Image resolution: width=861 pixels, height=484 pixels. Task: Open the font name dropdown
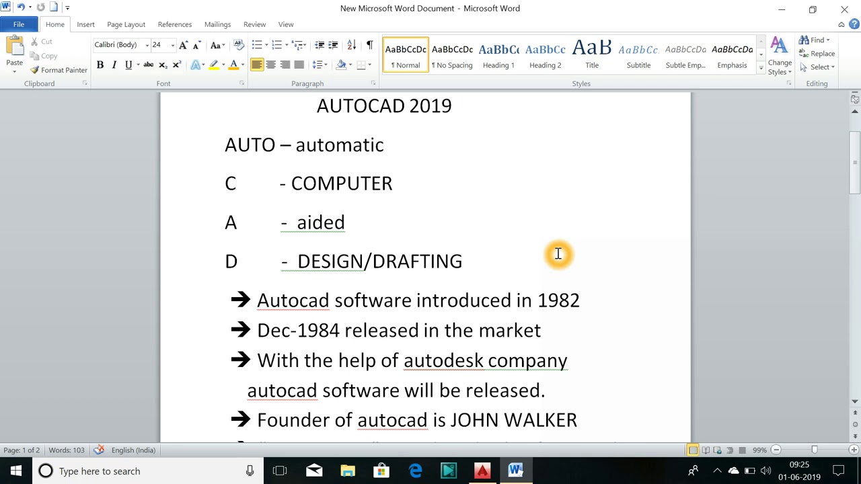pyautogui.click(x=147, y=45)
